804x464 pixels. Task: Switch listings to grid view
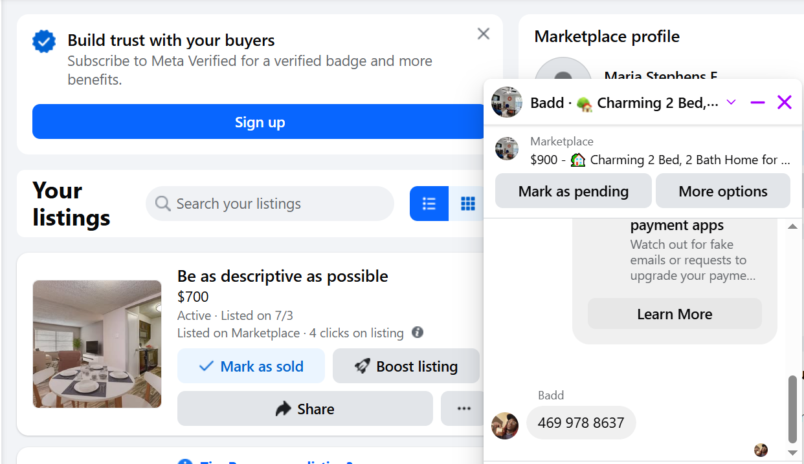pos(467,204)
